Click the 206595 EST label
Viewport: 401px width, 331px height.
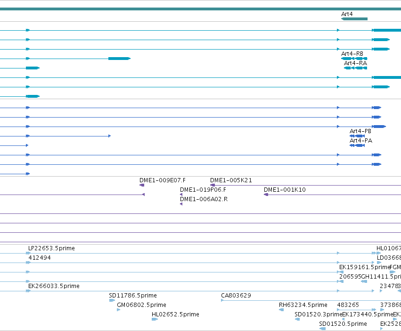pyautogui.click(x=350, y=277)
